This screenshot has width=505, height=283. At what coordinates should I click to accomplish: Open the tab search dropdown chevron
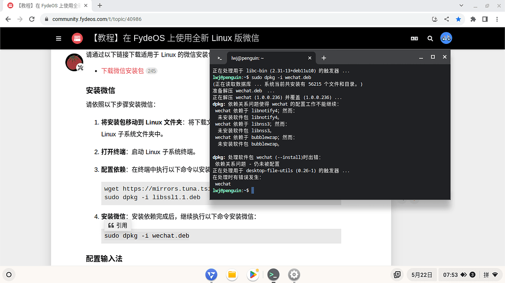461,5
